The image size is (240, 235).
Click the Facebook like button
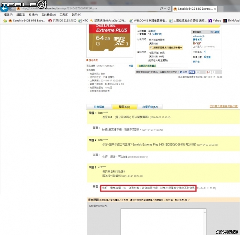pyautogui.click(x=192, y=72)
